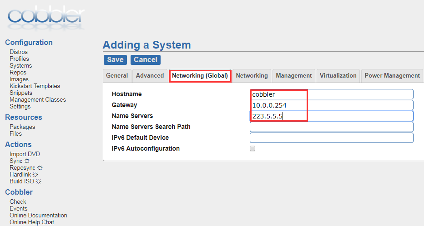Click the IPv6 Autoconfiguration label
This screenshot has width=424, height=226.
(x=146, y=148)
